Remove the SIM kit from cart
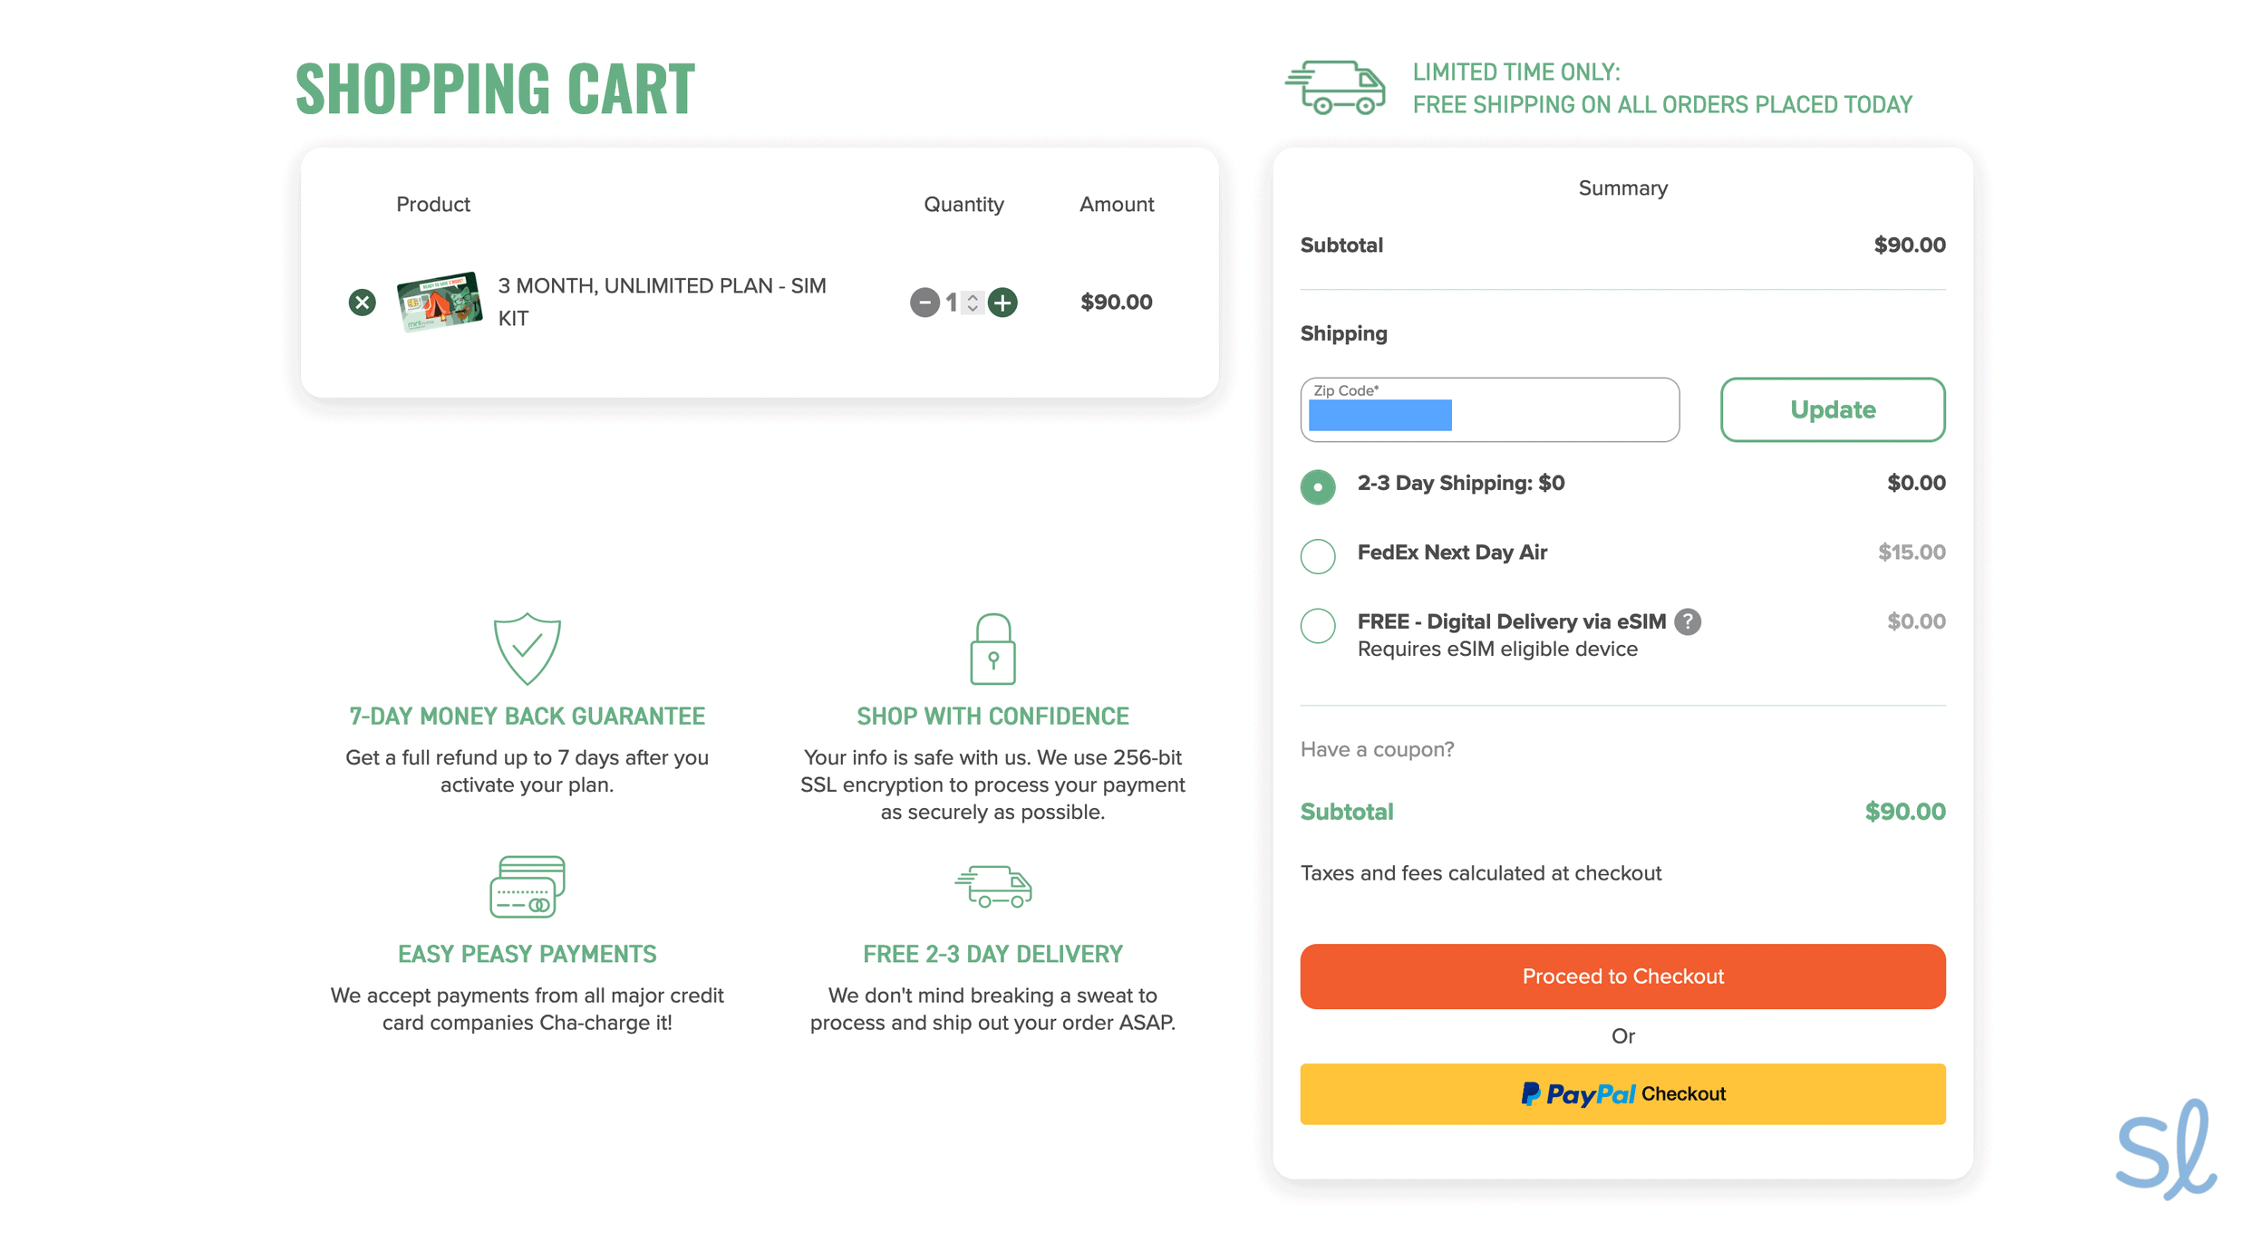This screenshot has width=2265, height=1241. click(x=362, y=302)
